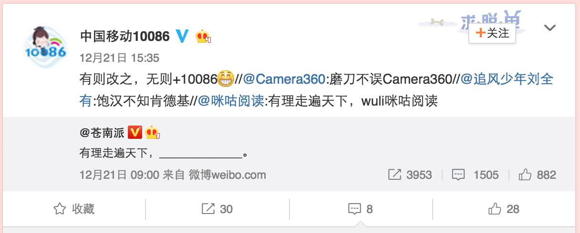The width and height of the screenshot is (580, 233).
Task: Open the original post's 12月21日 09:00 timestamp
Action: (119, 175)
